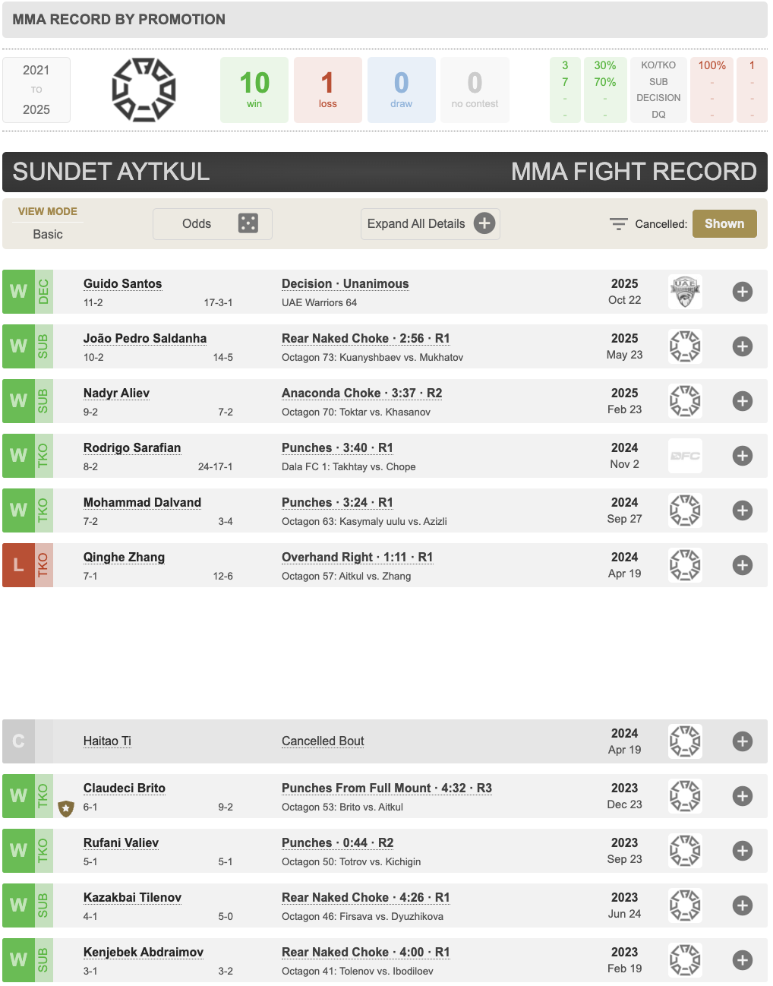This screenshot has height=986, width=773.
Task: Select the 10 win stat box
Action: tap(254, 90)
